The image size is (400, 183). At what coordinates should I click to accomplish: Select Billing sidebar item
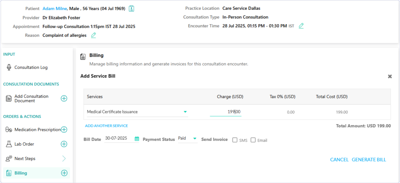click(36, 173)
